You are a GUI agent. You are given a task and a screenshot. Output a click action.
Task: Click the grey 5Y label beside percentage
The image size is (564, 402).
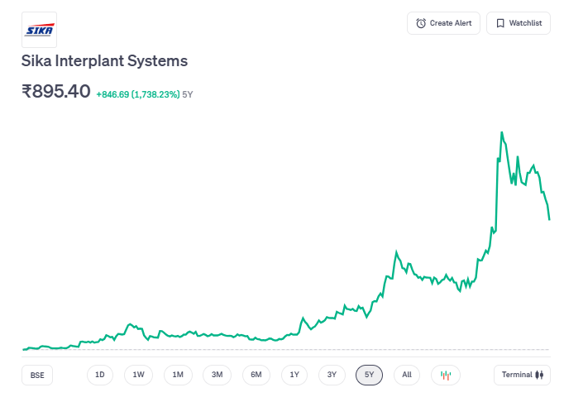pyautogui.click(x=188, y=94)
